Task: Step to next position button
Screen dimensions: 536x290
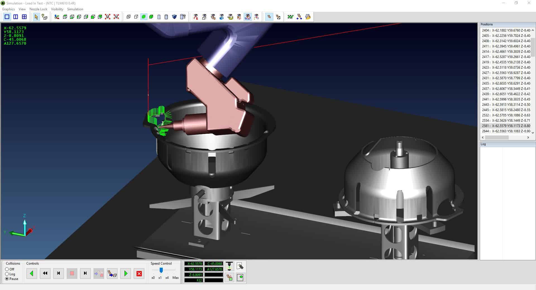Action: (85, 274)
